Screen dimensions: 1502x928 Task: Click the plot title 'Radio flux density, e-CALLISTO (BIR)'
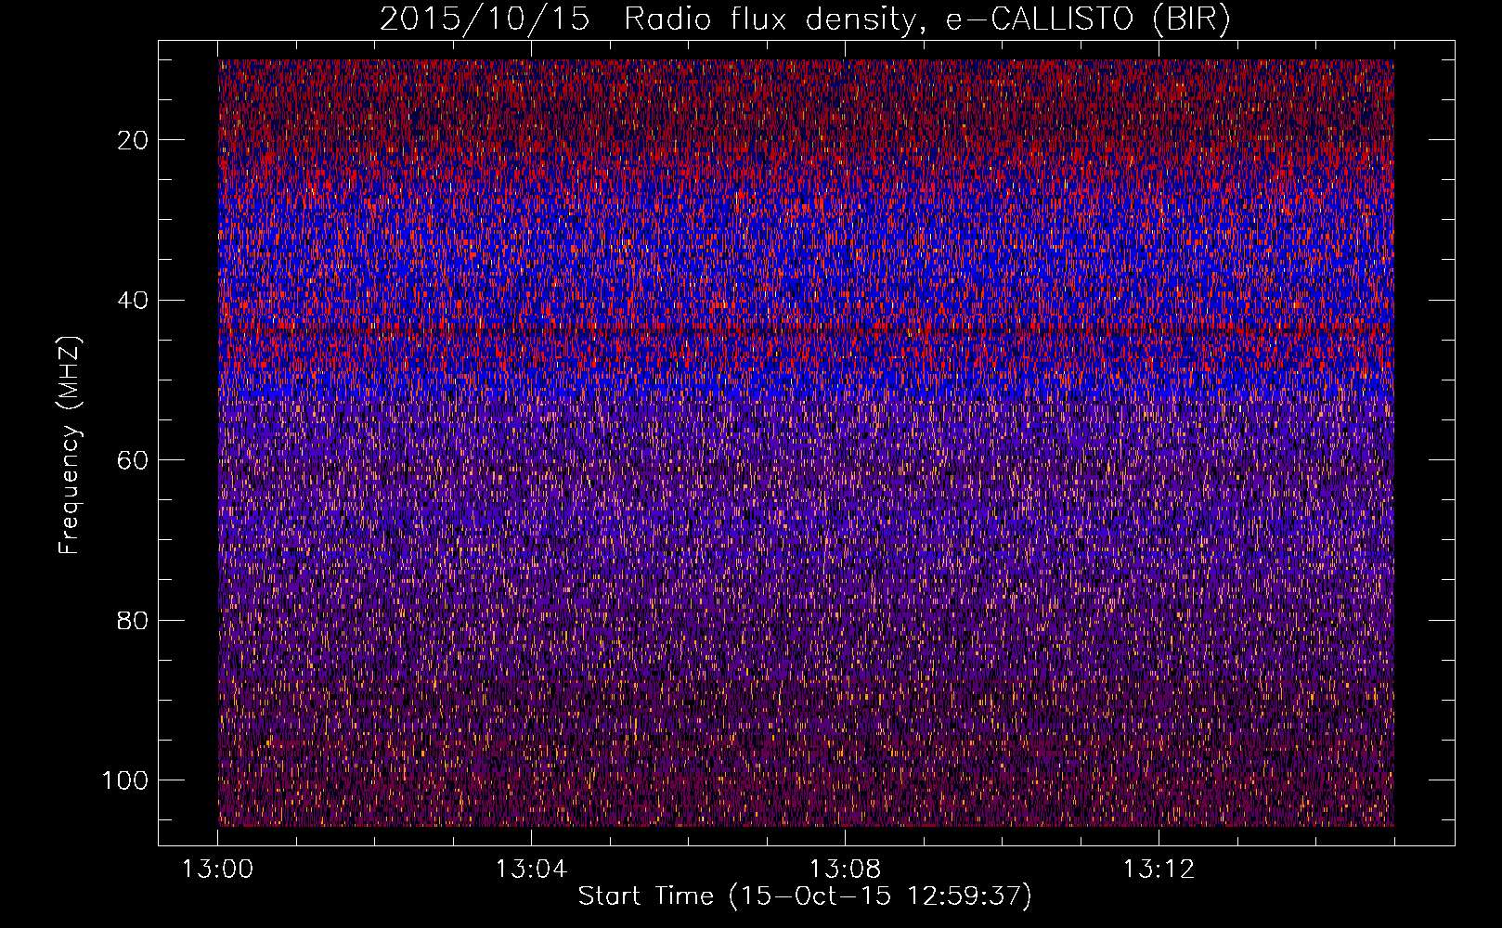pos(926,19)
